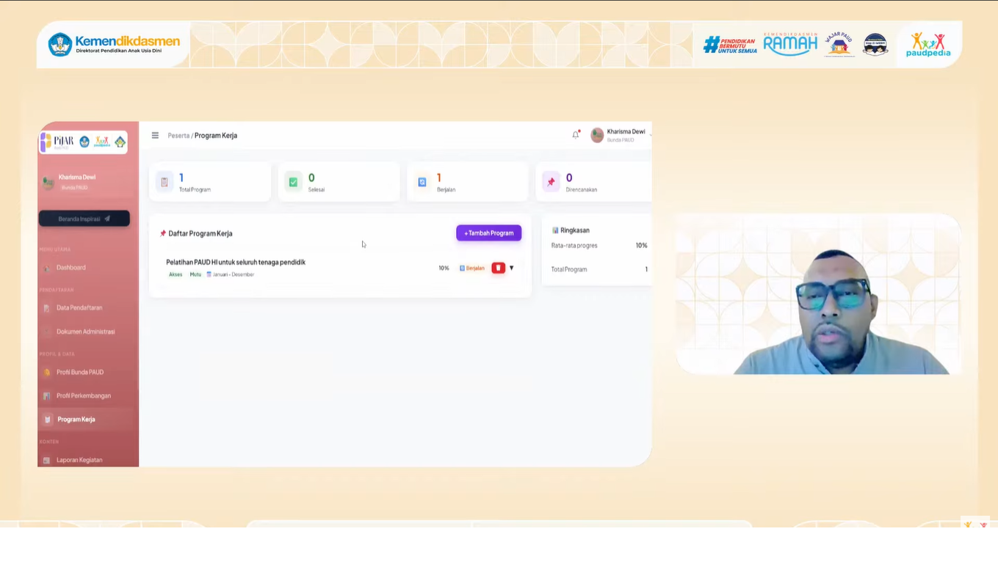Image resolution: width=998 pixels, height=581 pixels.
Task: Click the Laporan Kegiatan sidebar icon
Action: coord(47,460)
